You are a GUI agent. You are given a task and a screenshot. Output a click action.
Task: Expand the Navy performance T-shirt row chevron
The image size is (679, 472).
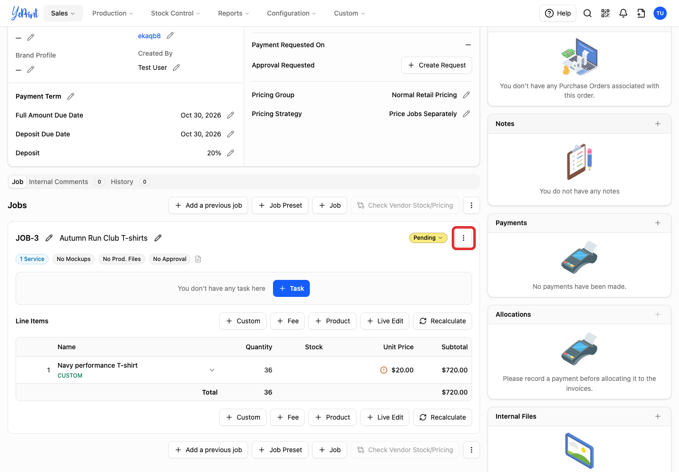212,370
